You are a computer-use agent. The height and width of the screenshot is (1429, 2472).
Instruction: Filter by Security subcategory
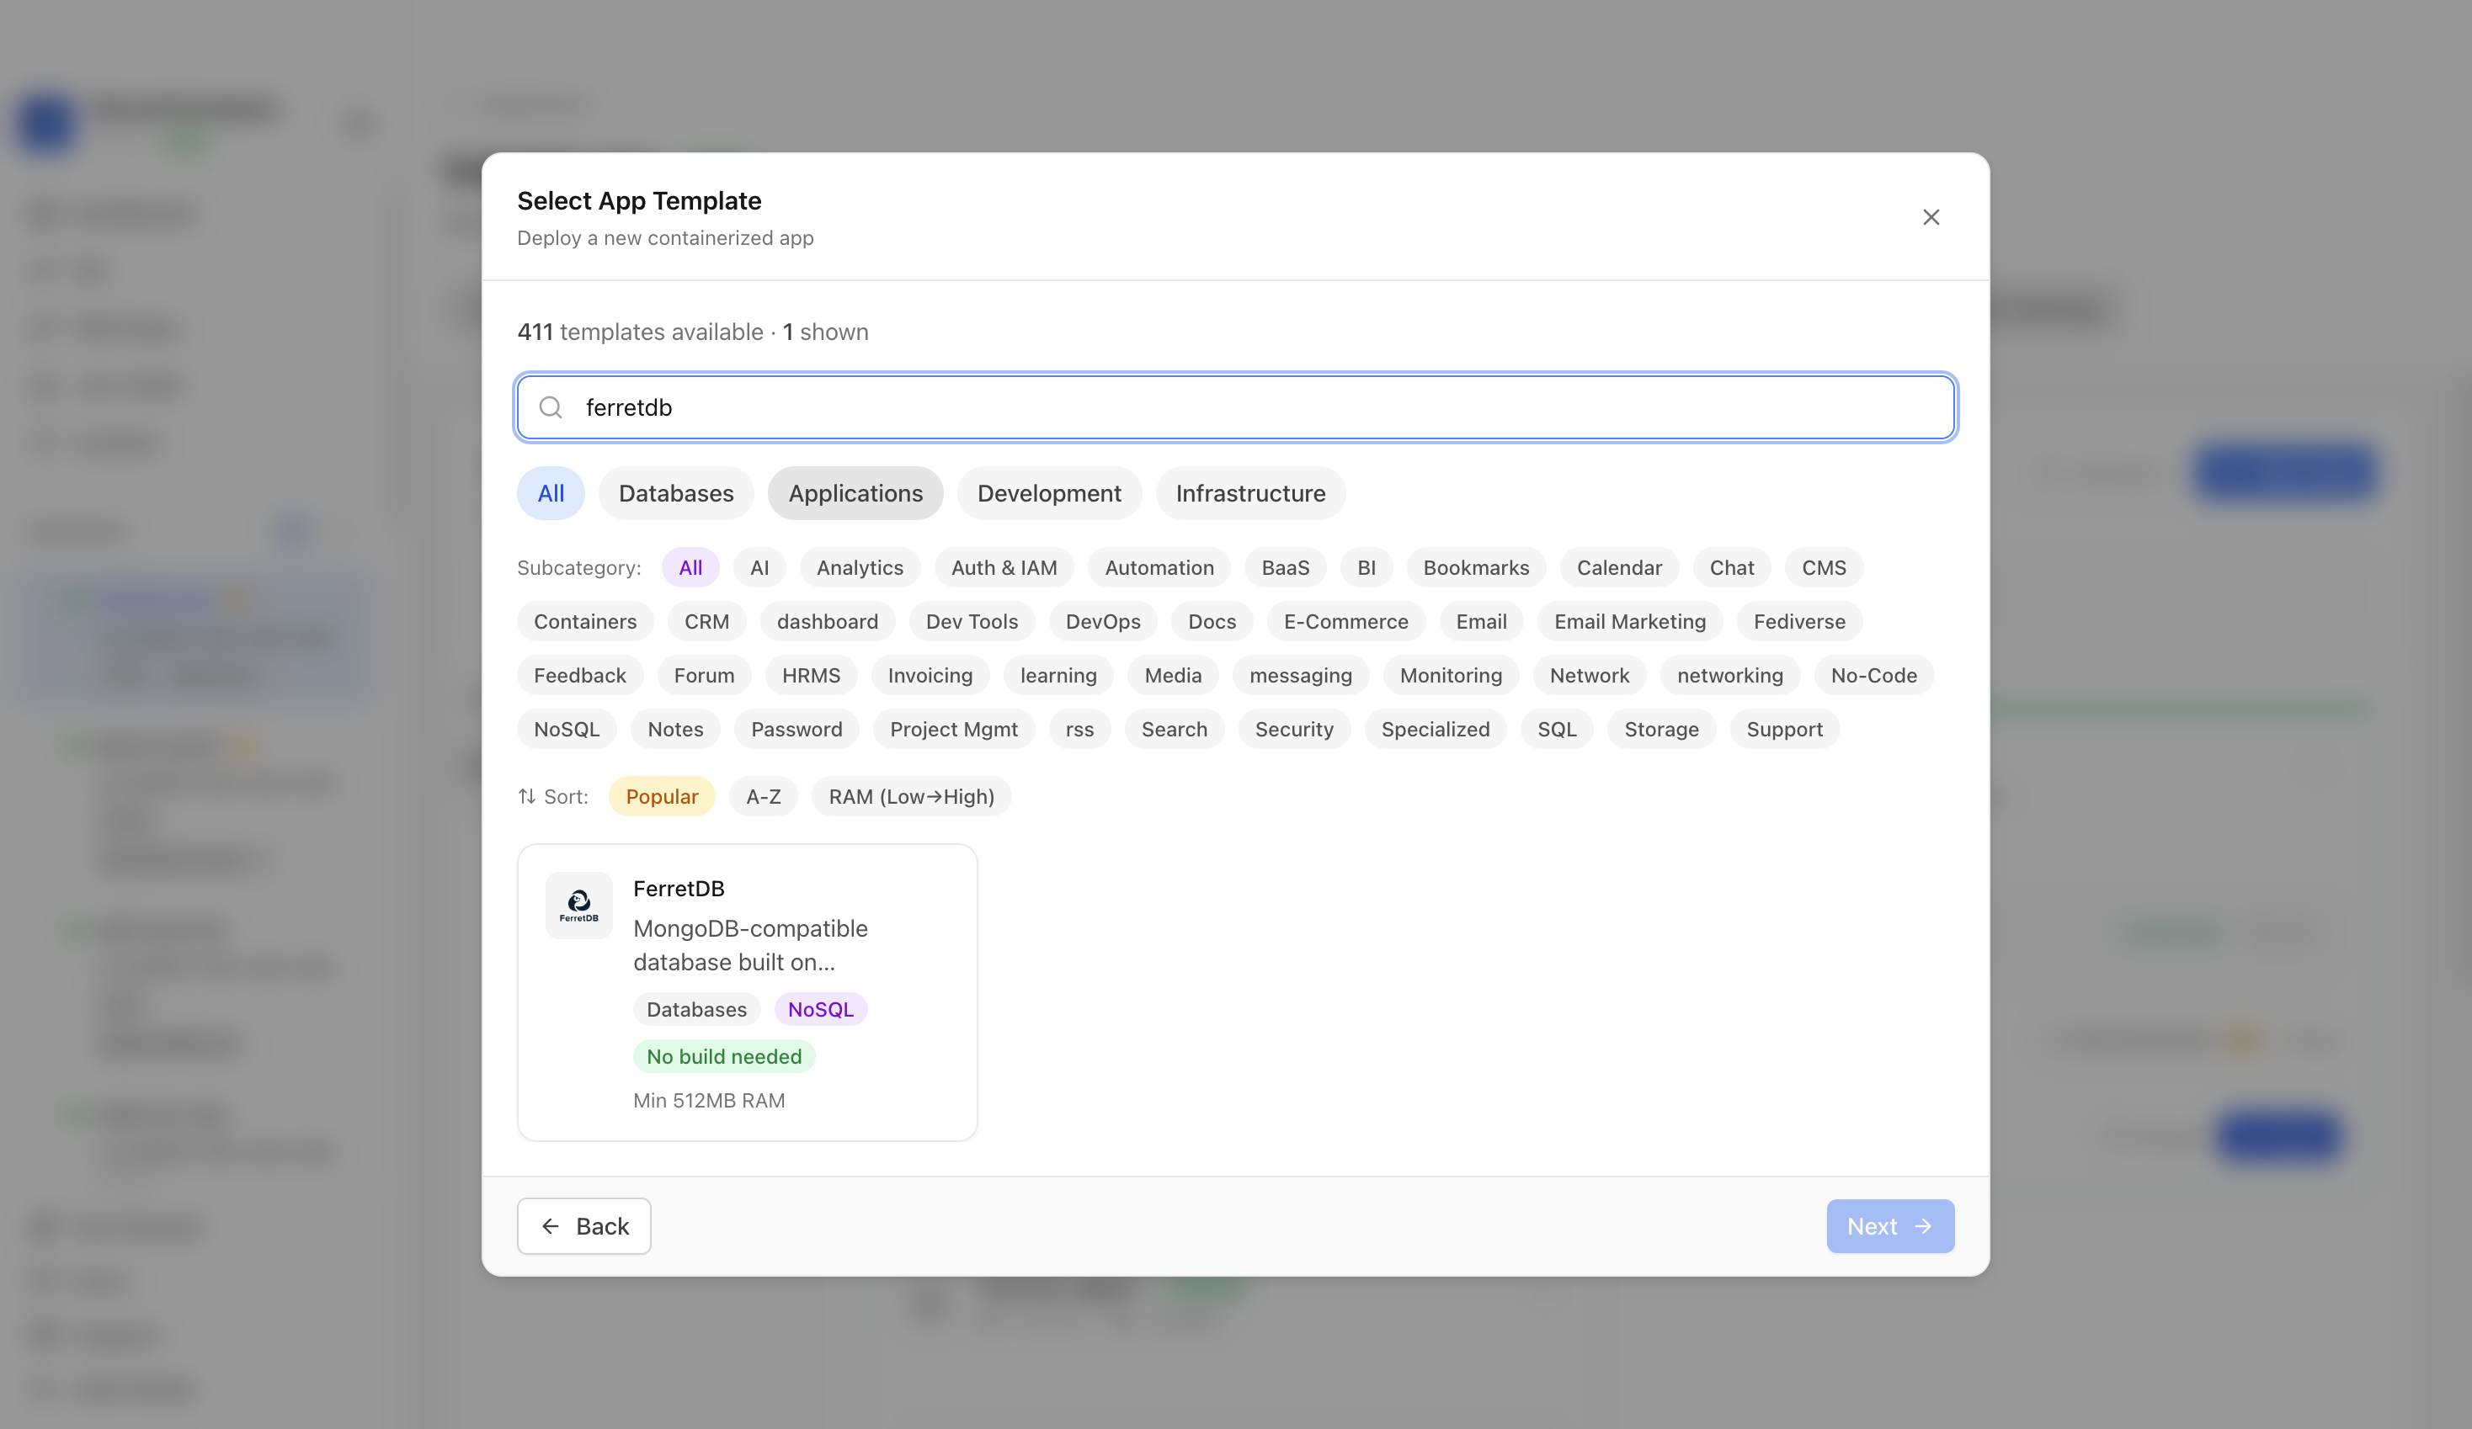click(x=1294, y=730)
